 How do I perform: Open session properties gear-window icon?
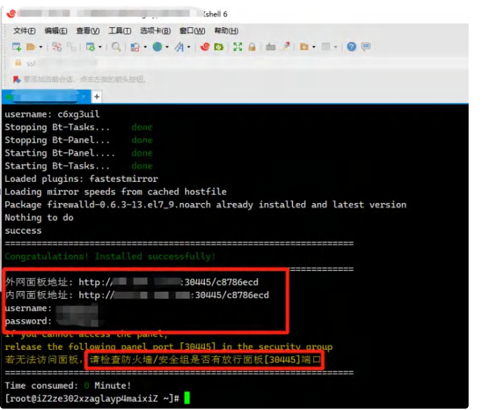[x=91, y=47]
